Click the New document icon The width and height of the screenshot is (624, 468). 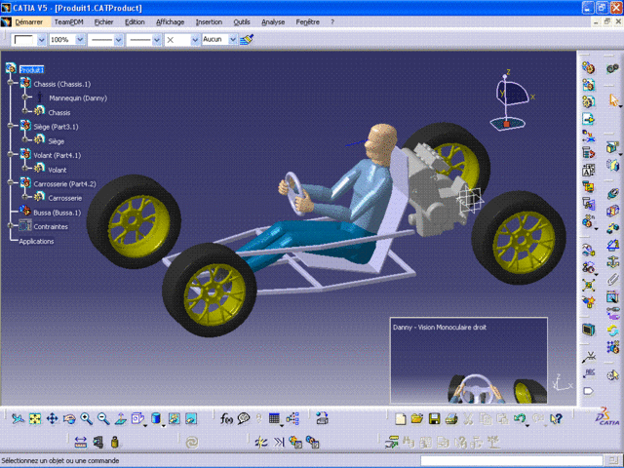tap(400, 419)
